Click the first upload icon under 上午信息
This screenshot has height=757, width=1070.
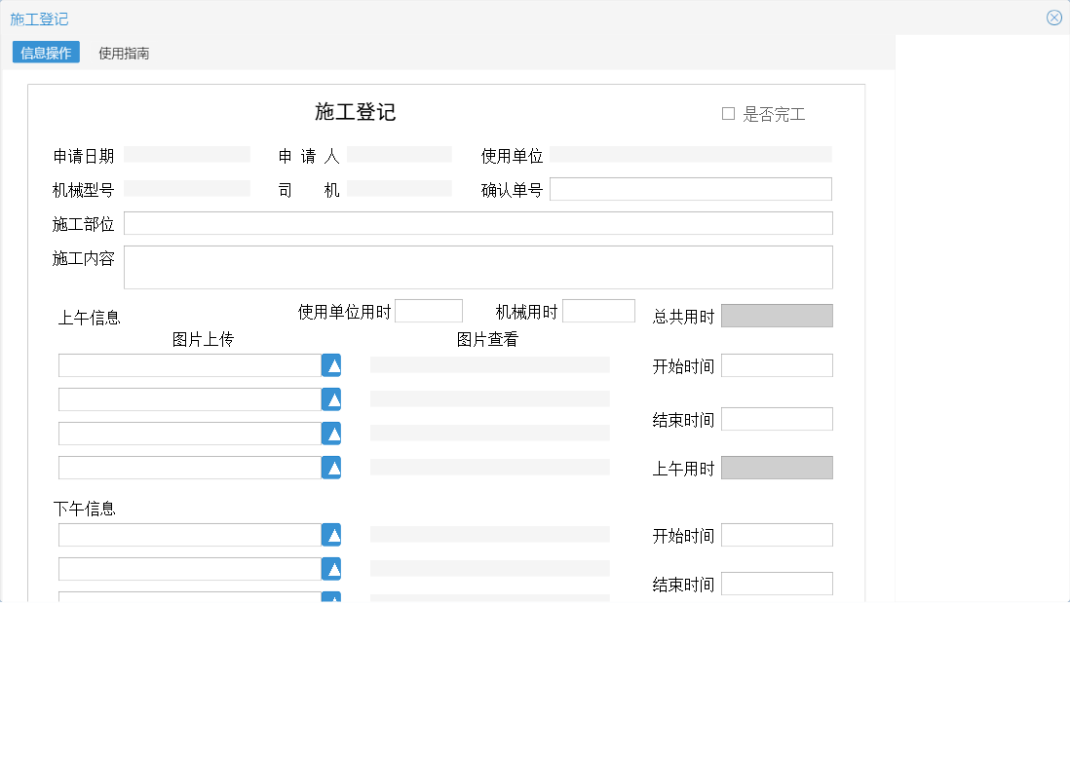pyautogui.click(x=331, y=364)
